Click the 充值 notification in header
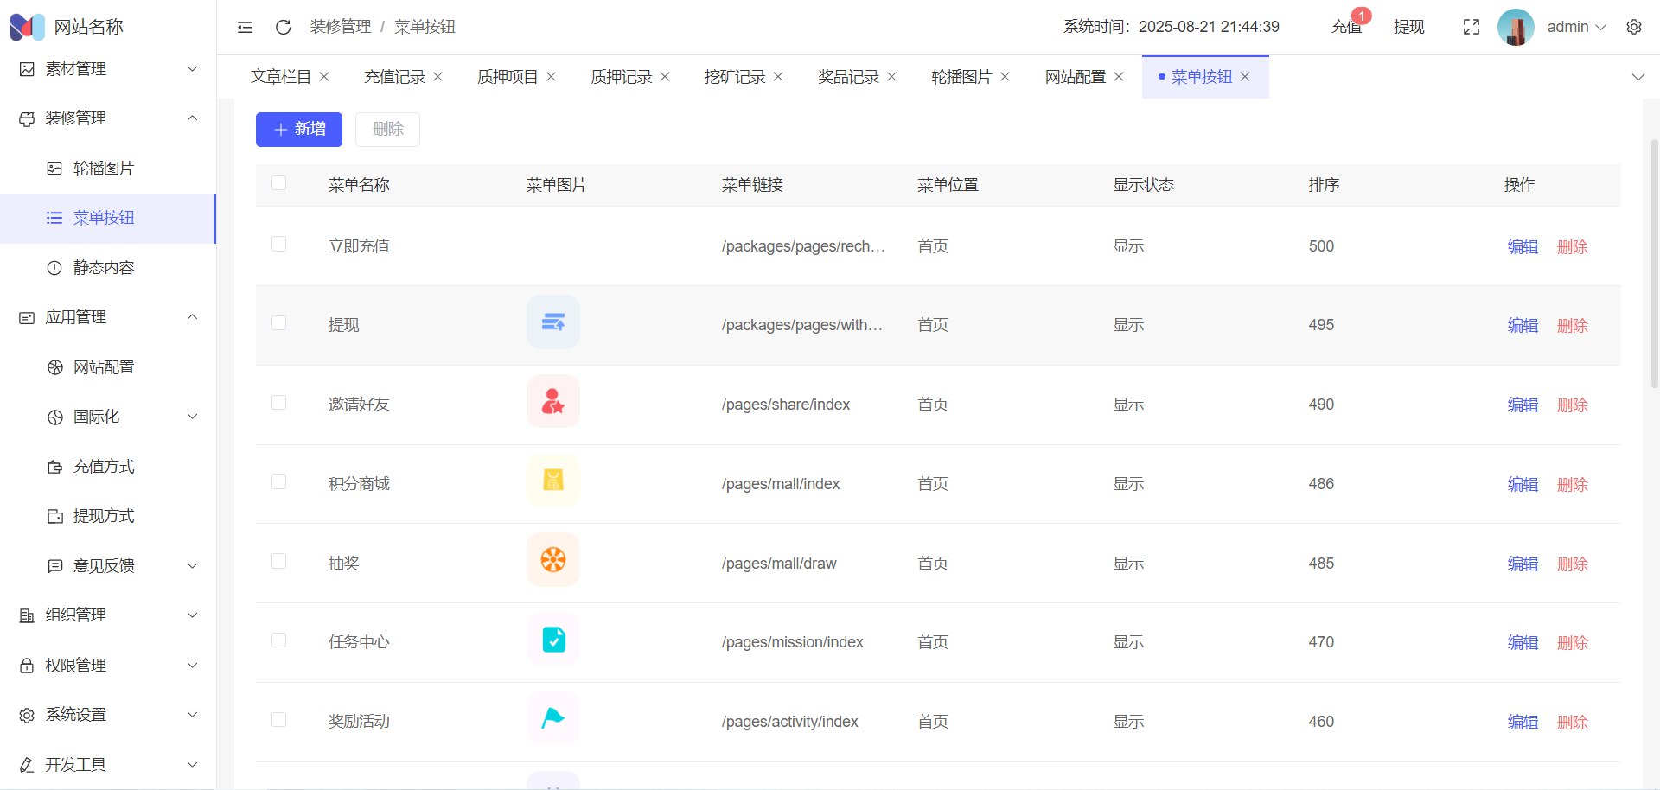This screenshot has width=1660, height=790. pyautogui.click(x=1345, y=27)
